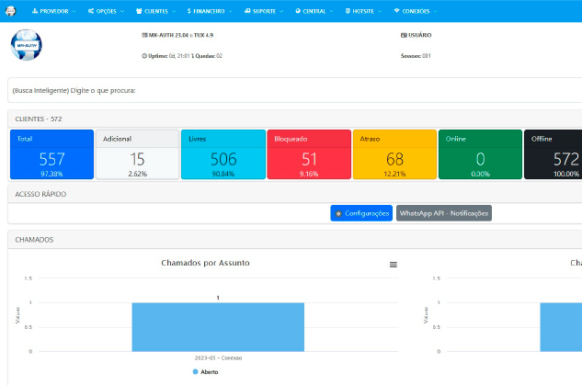Click the WhatsApp API - Notificações button
Screen dimensions: 582x385
(444, 213)
